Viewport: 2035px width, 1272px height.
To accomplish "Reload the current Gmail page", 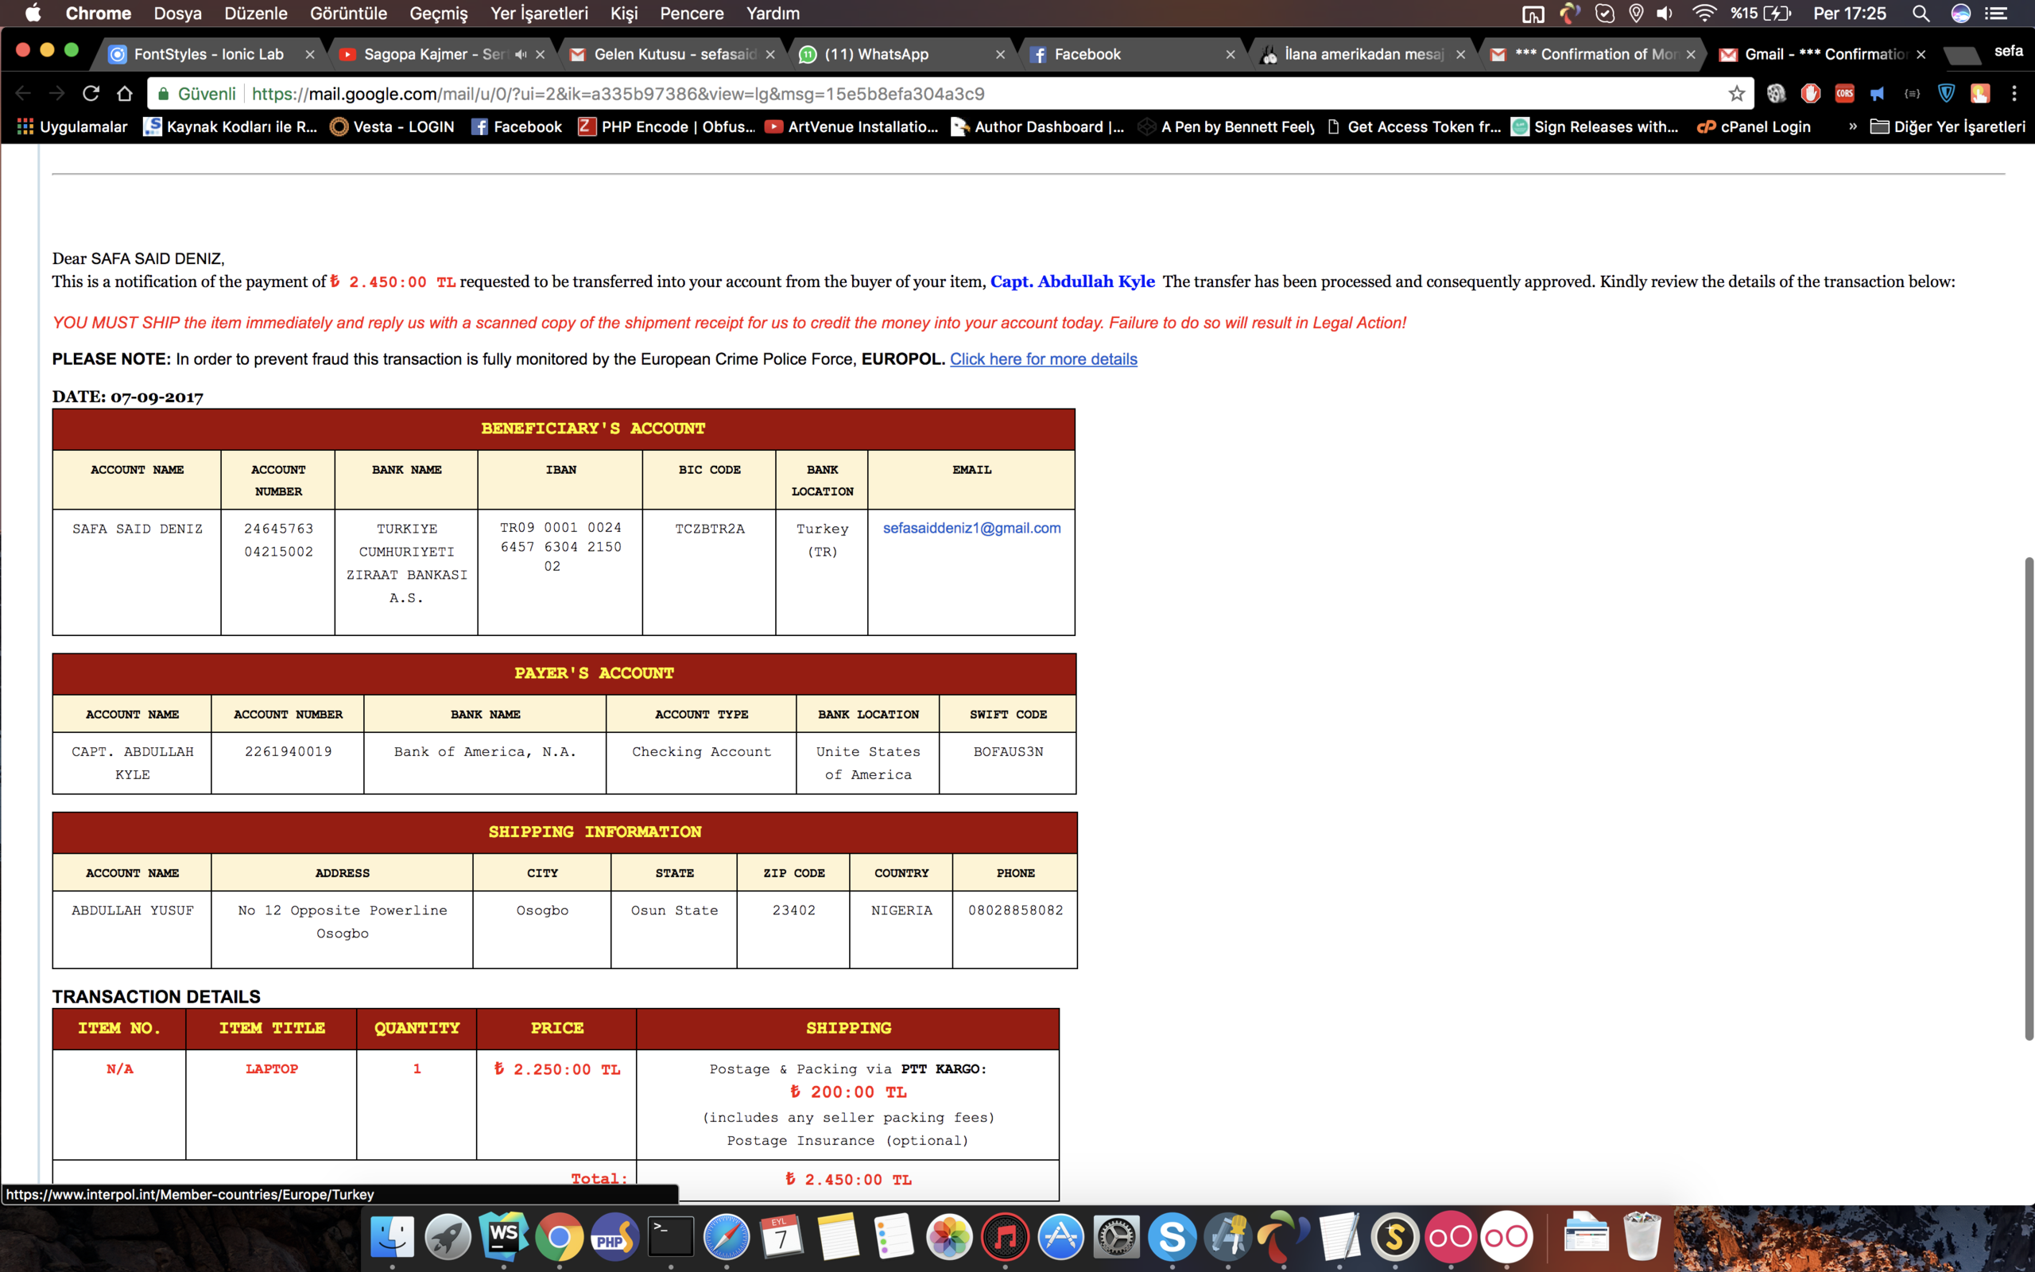I will (x=91, y=93).
